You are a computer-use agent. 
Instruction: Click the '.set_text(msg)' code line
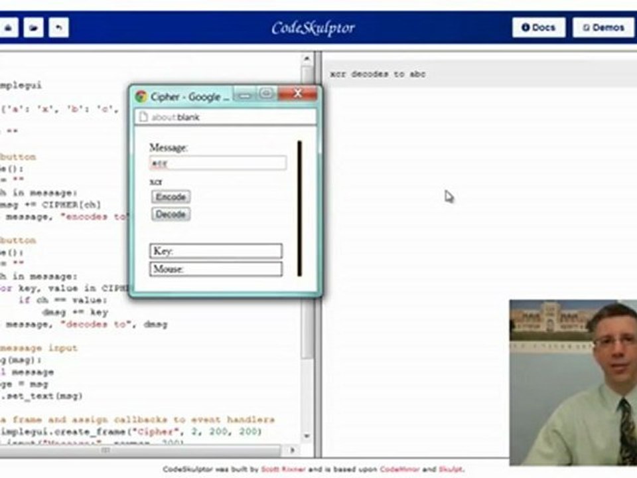coord(41,396)
